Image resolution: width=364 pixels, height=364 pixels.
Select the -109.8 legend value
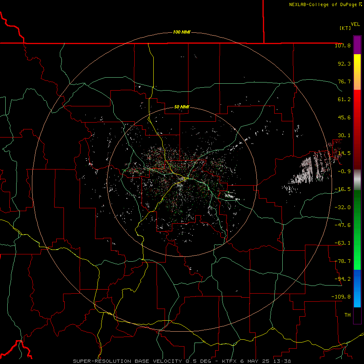[341, 297]
